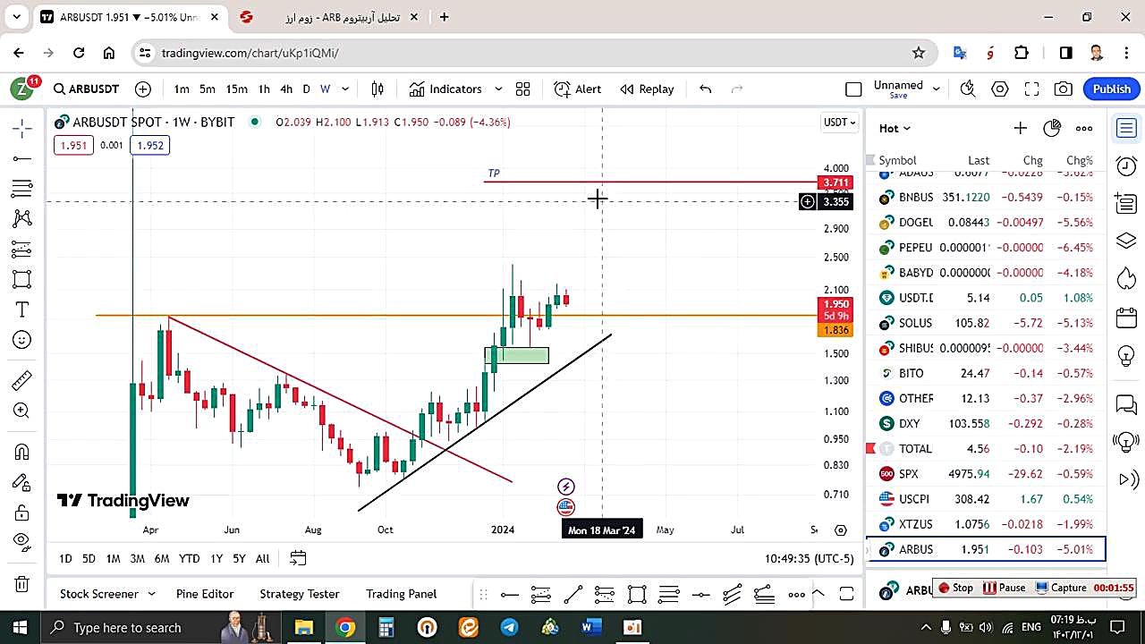Open Telegram from the taskbar
Screen dimensions: 1145x644
509,627
